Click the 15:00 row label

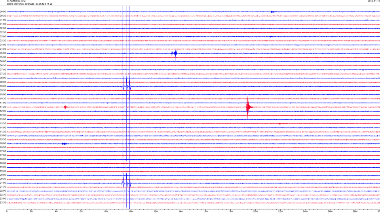pos(3,136)
